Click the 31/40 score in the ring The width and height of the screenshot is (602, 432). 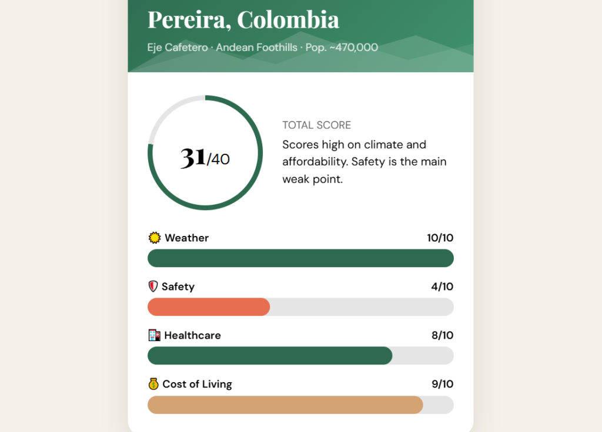[205, 157]
